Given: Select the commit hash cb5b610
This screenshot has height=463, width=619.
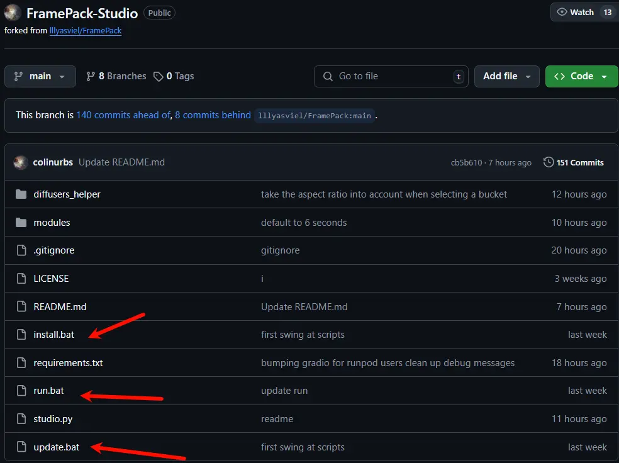Looking at the screenshot, I should click(x=465, y=162).
